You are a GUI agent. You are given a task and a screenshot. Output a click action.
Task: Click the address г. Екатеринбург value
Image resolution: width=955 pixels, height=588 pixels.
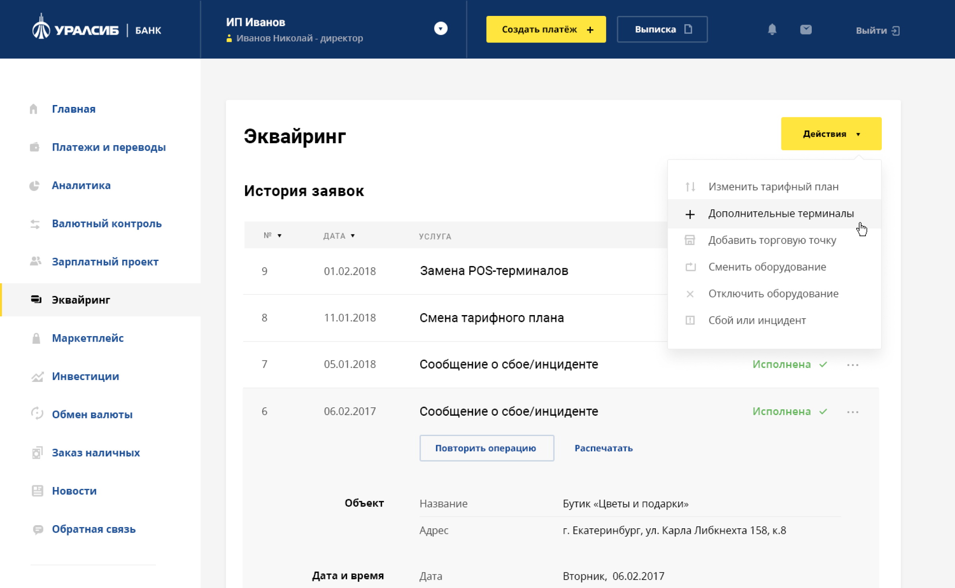(674, 530)
